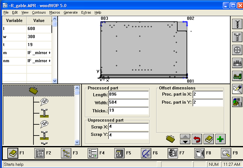Click tree panel scroll up arrow
243x168 pixels.
click(77, 88)
